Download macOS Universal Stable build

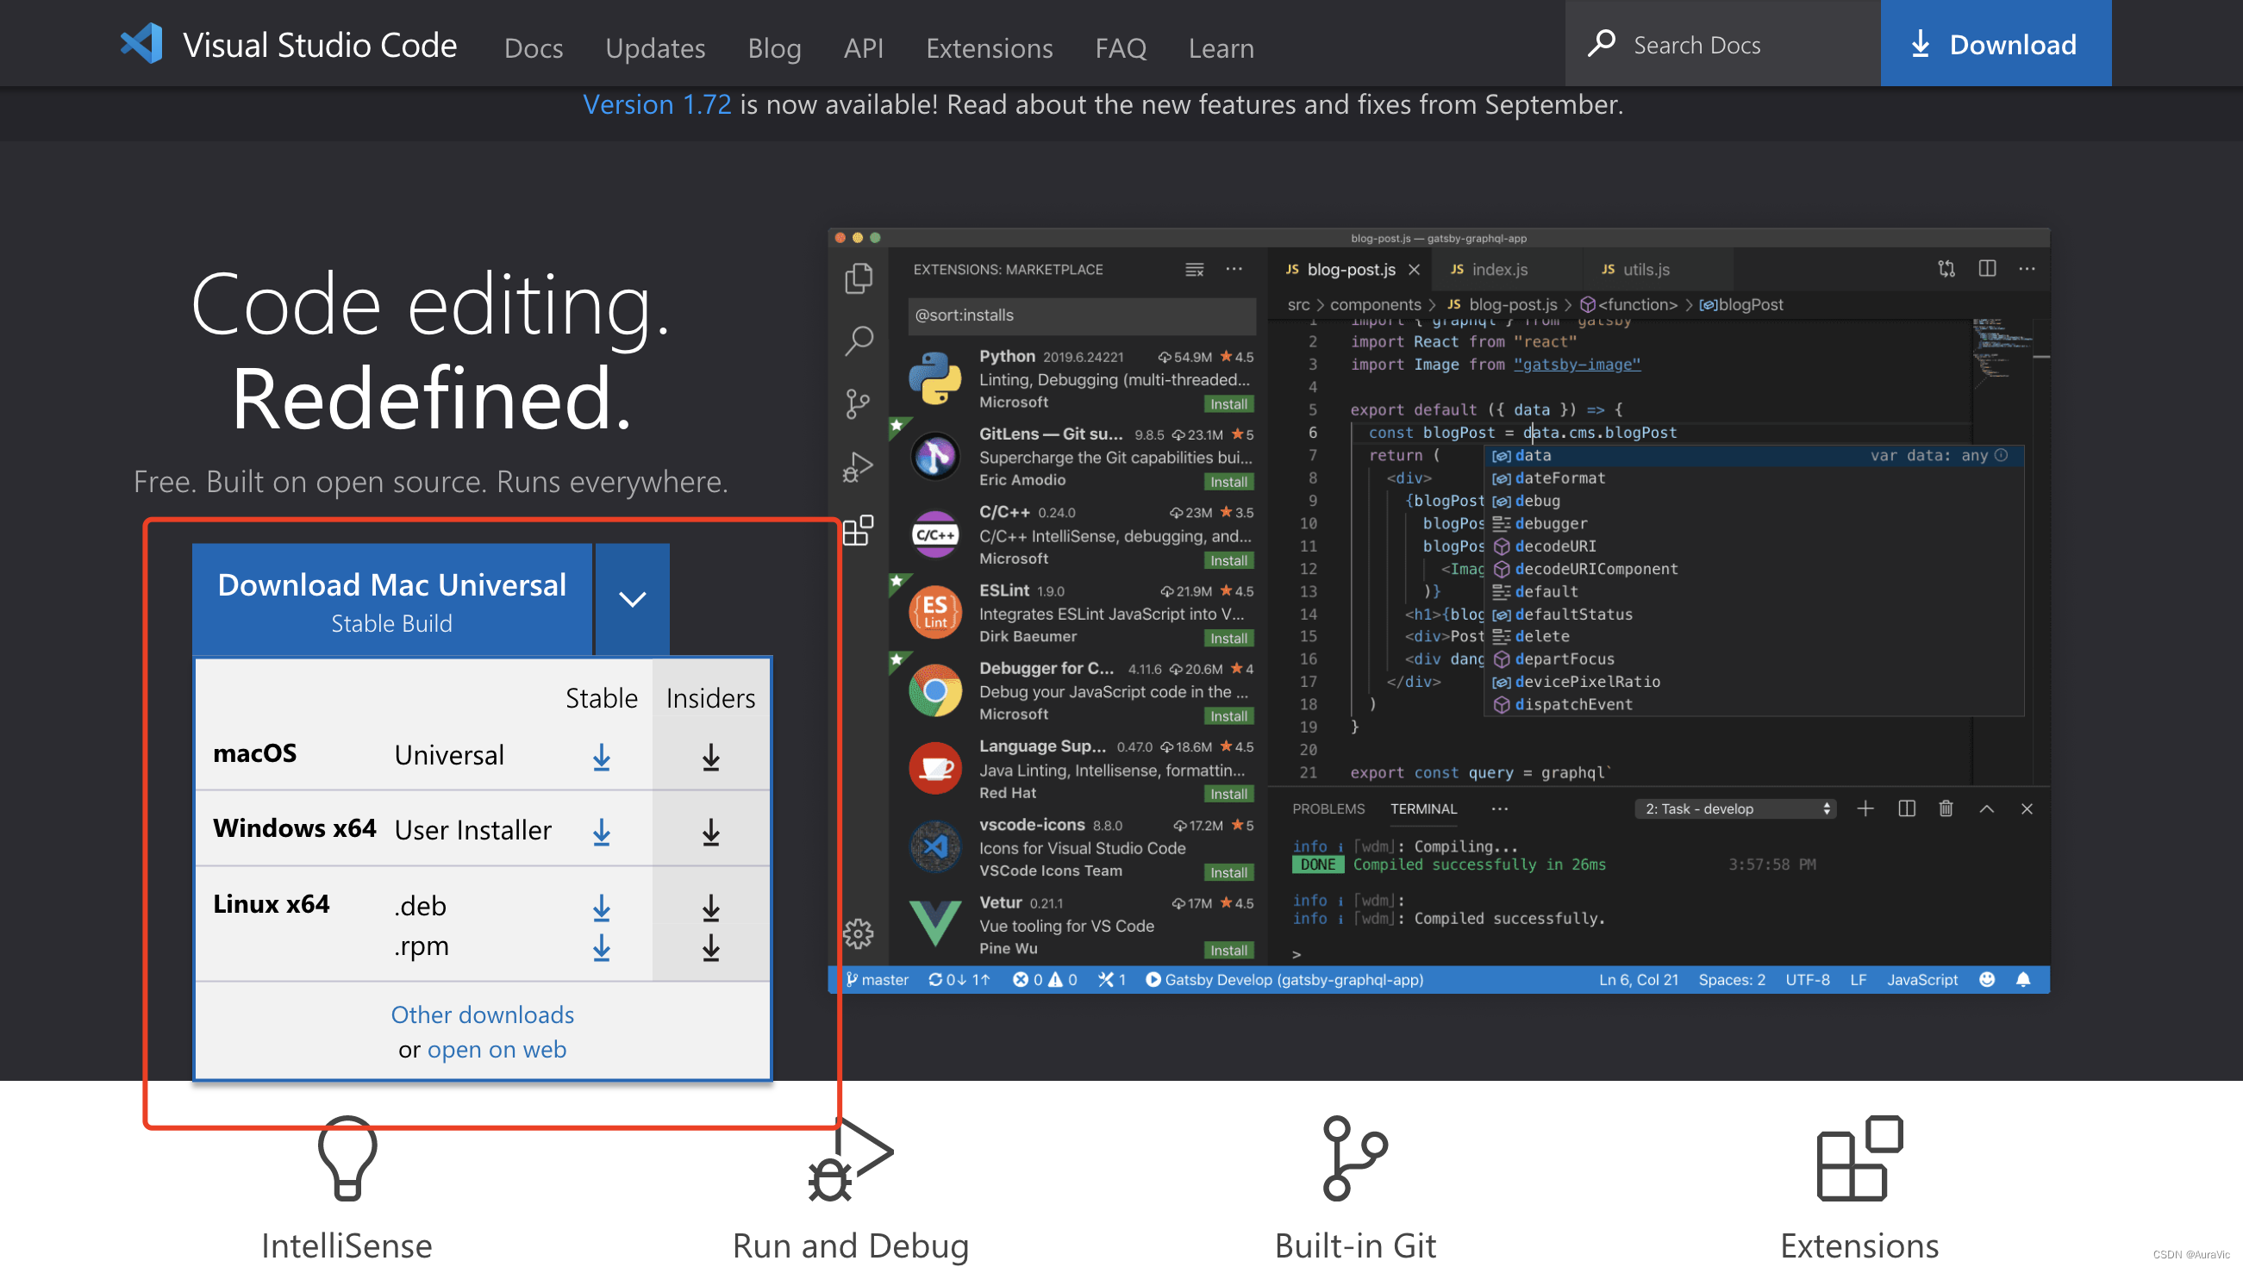602,757
